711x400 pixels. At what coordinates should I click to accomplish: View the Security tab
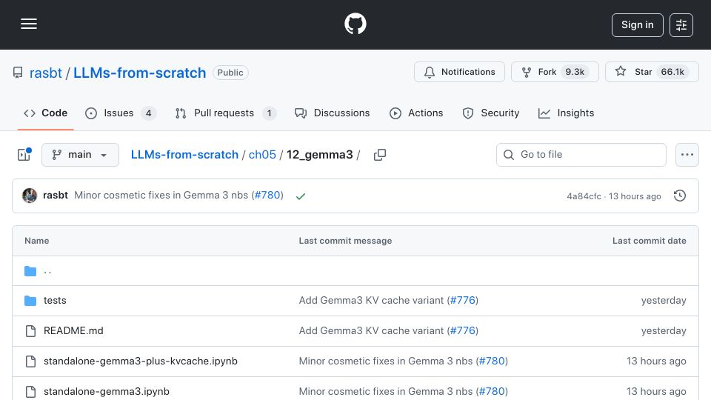(490, 113)
